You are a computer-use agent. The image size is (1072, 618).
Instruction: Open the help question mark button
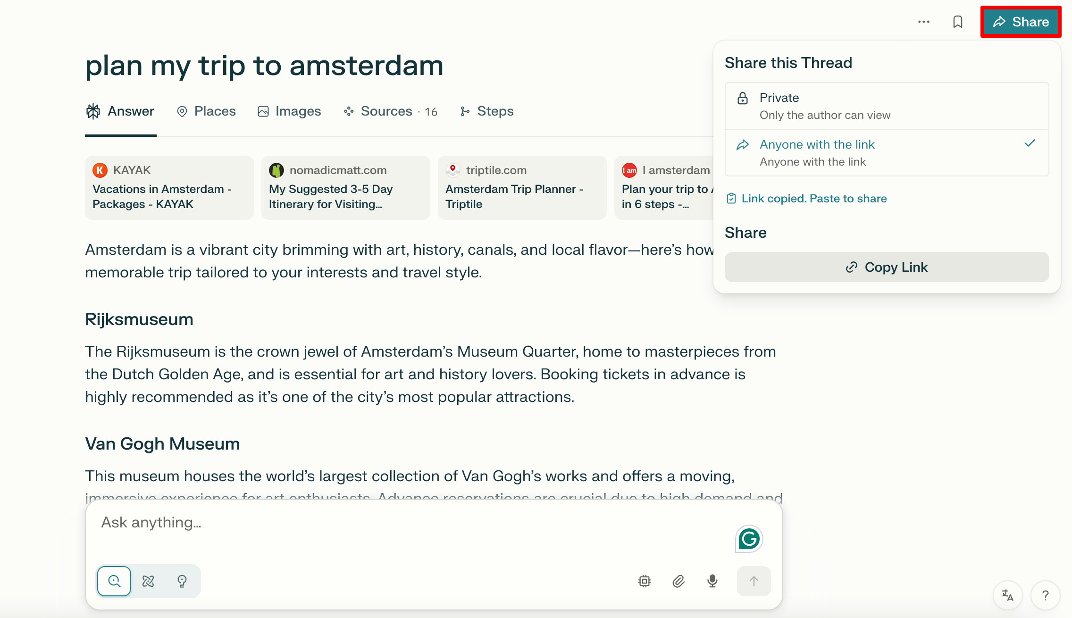tap(1046, 595)
